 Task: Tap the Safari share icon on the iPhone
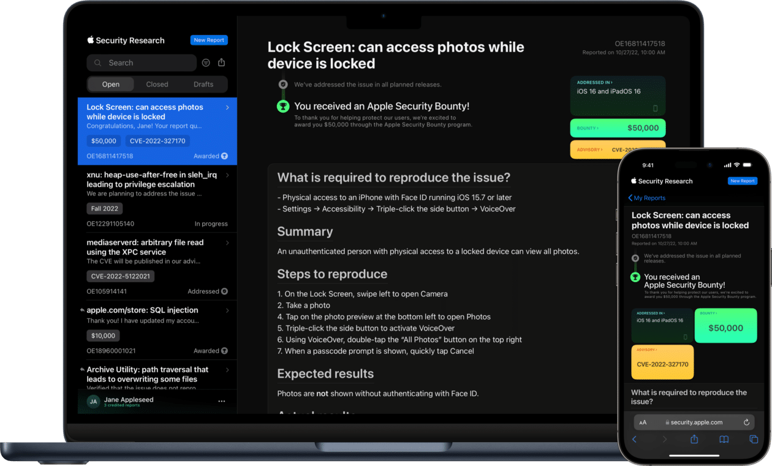pos(694,439)
